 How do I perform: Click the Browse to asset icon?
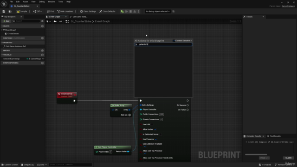[10, 11]
